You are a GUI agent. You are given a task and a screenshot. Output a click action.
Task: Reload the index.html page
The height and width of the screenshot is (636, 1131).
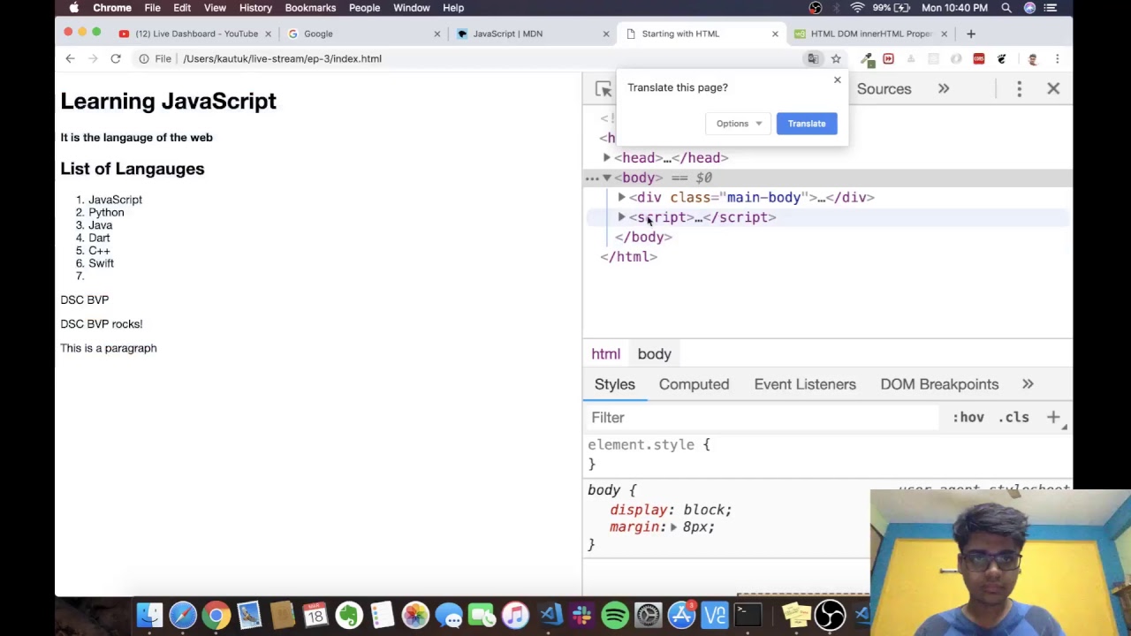click(116, 58)
